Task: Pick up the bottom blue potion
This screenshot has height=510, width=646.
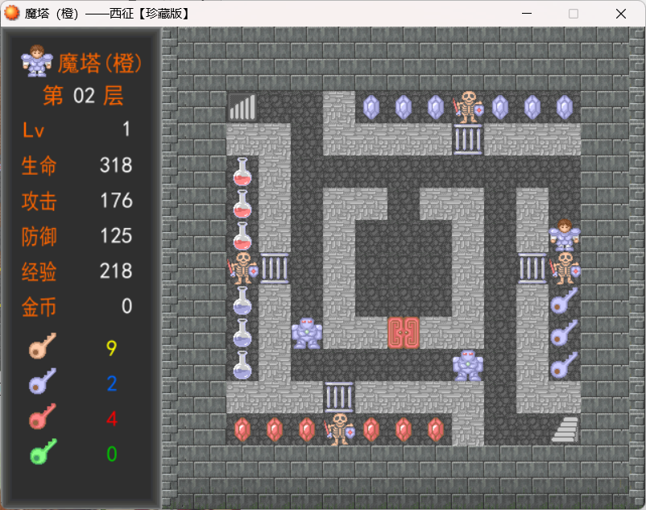Action: [x=242, y=366]
